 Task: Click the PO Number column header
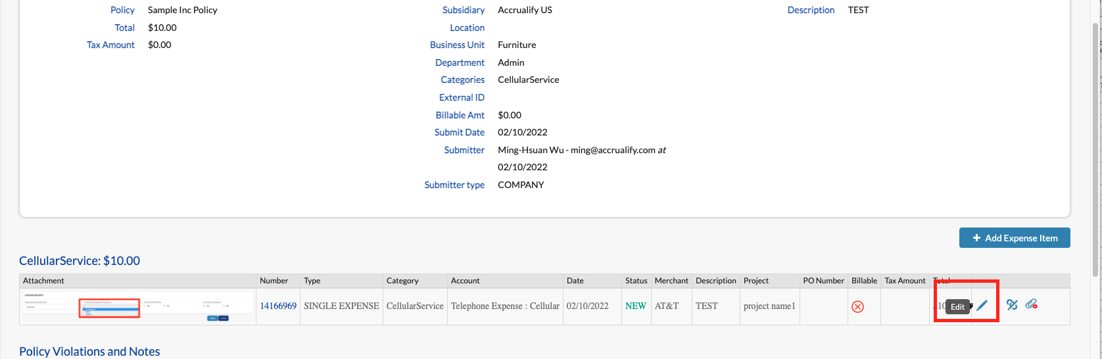[x=823, y=281]
